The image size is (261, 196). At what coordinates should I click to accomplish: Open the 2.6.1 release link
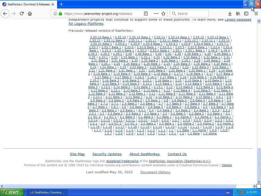point(114,107)
